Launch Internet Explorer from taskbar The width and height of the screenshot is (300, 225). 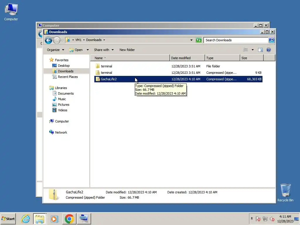pyautogui.click(x=26, y=219)
